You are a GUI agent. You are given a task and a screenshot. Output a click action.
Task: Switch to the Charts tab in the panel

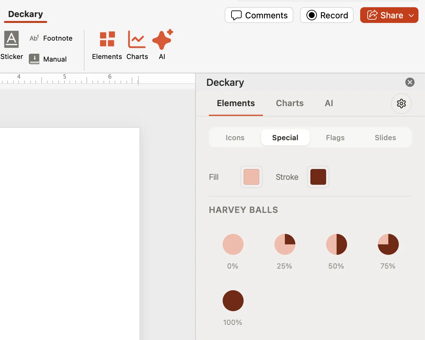289,103
